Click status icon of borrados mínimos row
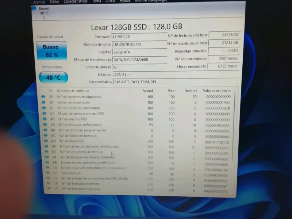 click(x=49, y=183)
